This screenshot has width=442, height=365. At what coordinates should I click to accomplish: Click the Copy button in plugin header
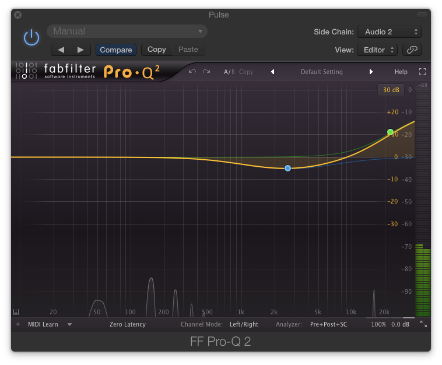pos(157,50)
